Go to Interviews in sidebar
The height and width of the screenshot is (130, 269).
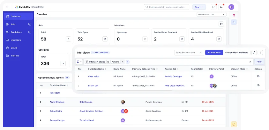pos(16,40)
